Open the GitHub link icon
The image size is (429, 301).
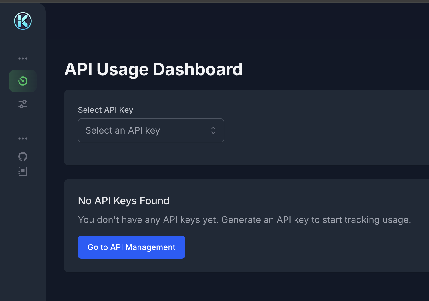point(23,157)
